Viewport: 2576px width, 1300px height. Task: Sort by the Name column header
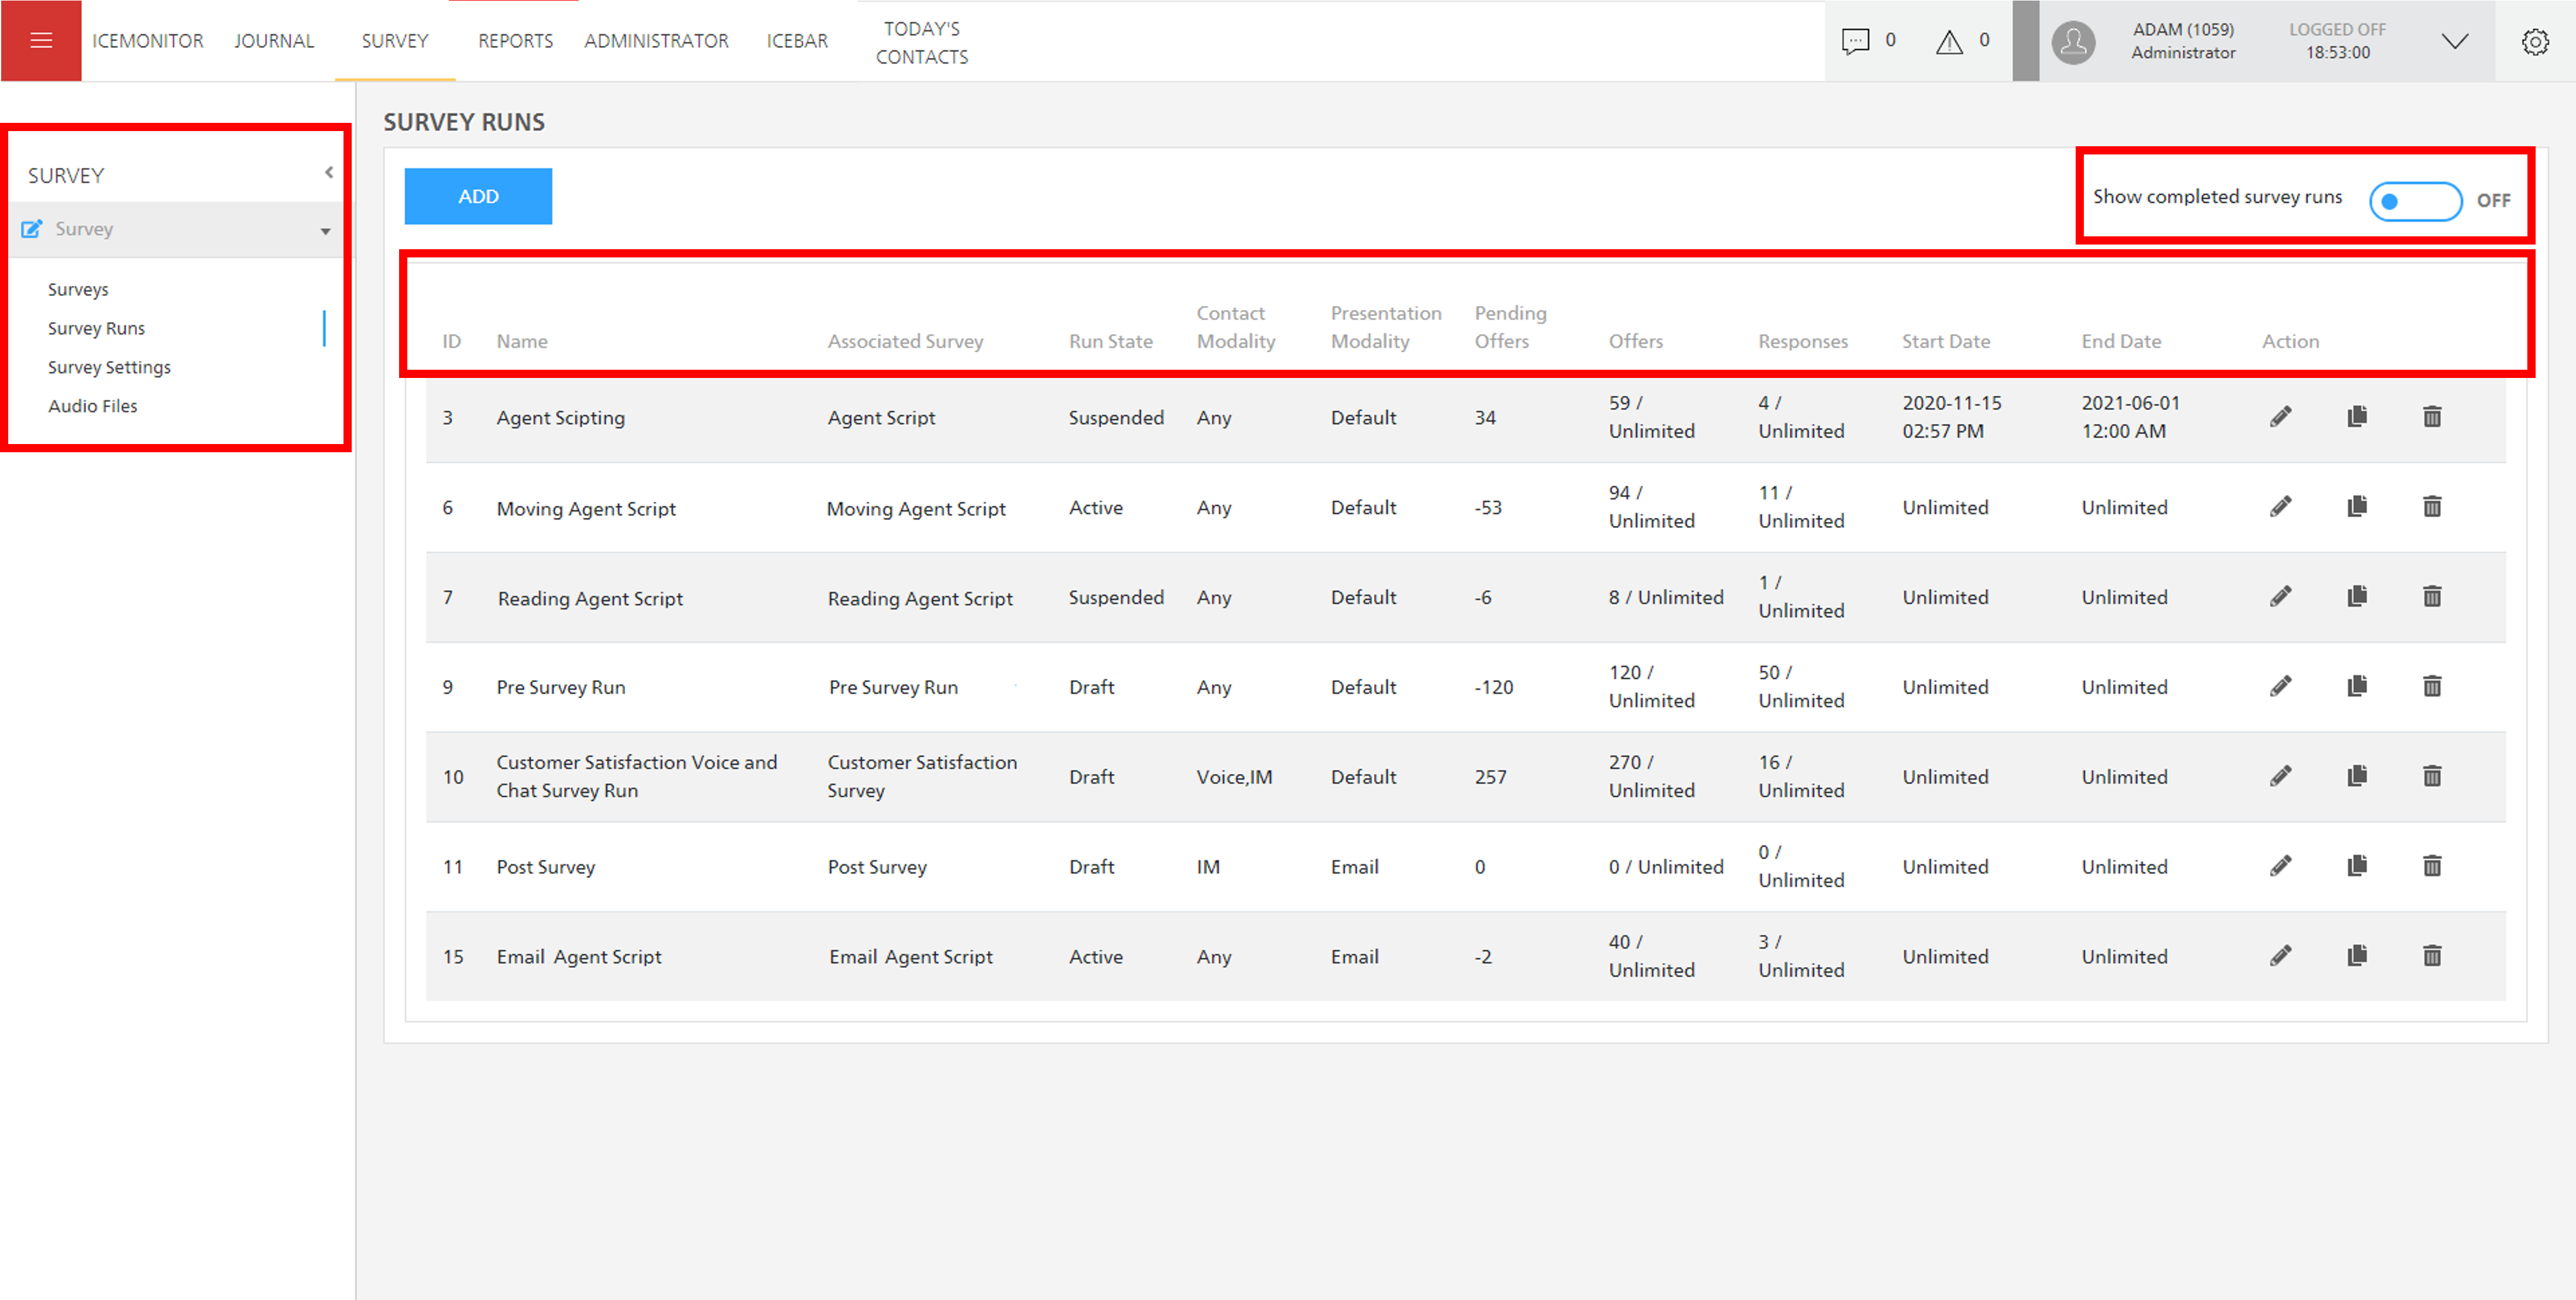(522, 341)
